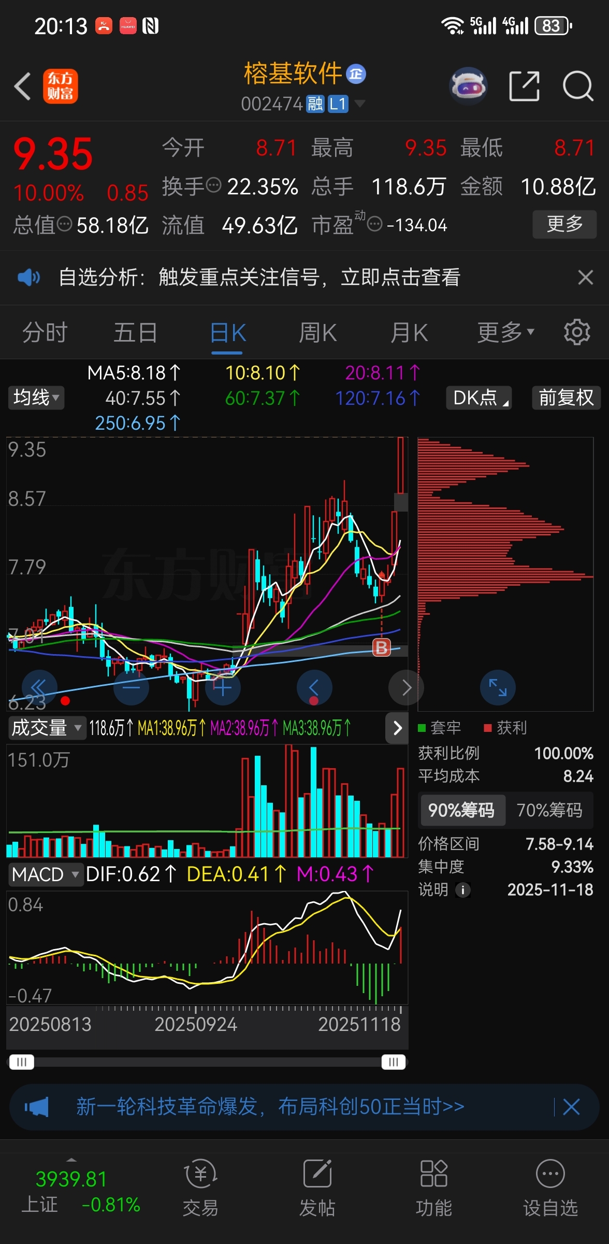This screenshot has height=1244, width=609.
Task: Expand indicator list arrow beside 成交量
Action: (x=397, y=728)
